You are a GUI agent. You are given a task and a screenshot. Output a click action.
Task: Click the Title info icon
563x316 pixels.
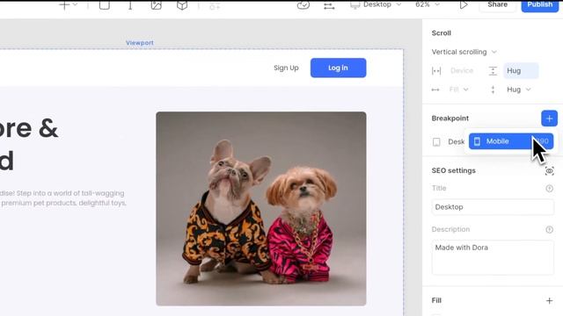coord(549,188)
